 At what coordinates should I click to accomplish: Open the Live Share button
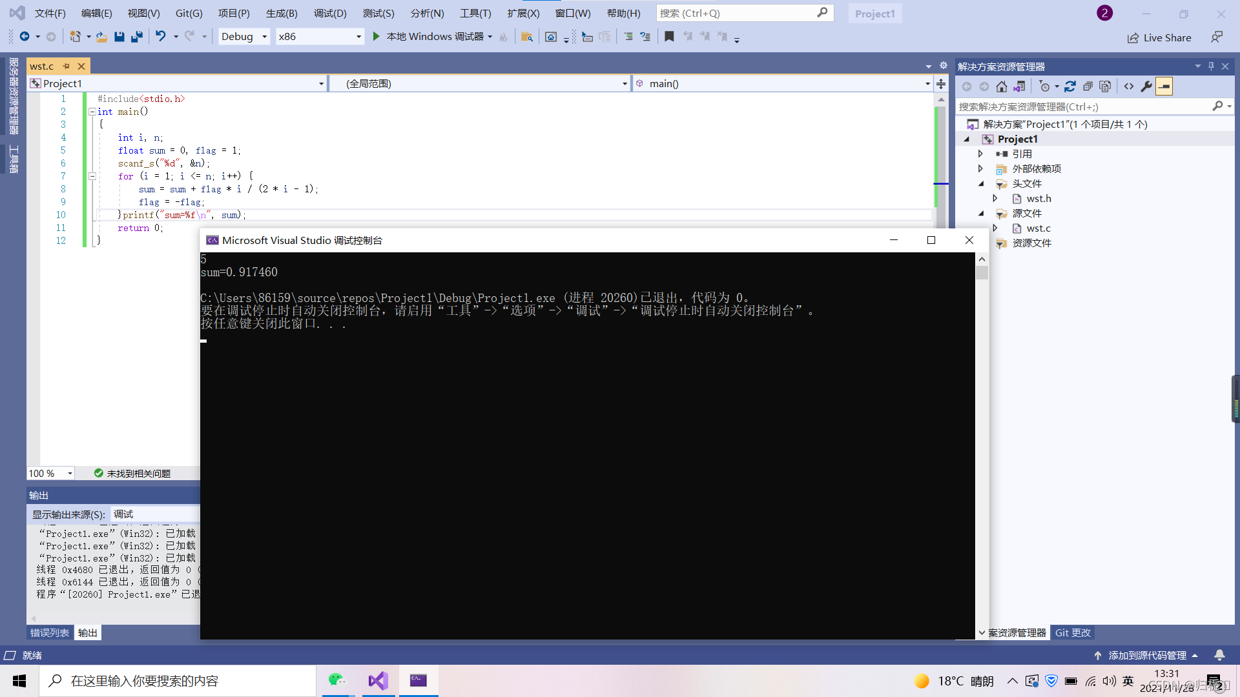pos(1159,37)
